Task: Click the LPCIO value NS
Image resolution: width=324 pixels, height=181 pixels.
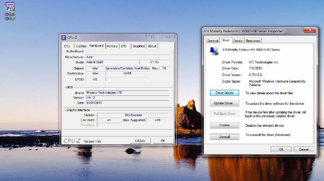Action: click(95, 79)
